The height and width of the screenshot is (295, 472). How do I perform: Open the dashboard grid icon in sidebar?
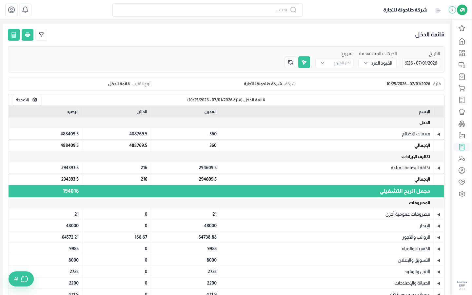click(x=462, y=53)
